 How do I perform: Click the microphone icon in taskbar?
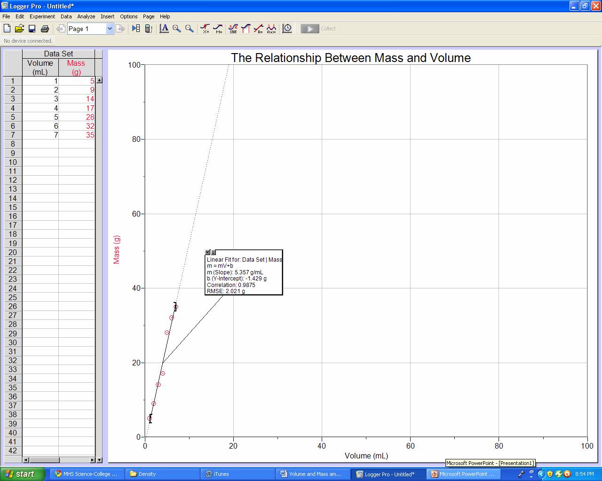click(521, 474)
